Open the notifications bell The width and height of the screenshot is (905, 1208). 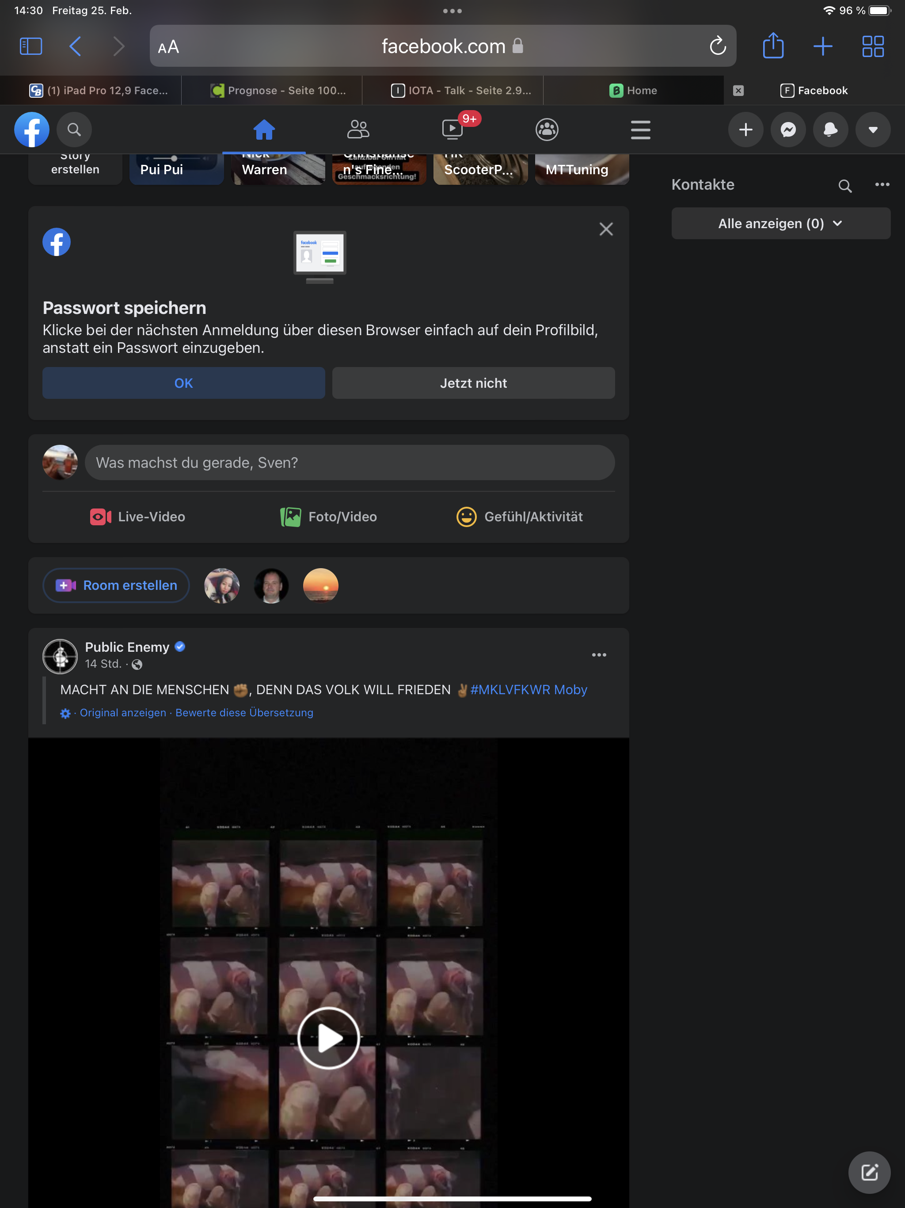(x=830, y=130)
